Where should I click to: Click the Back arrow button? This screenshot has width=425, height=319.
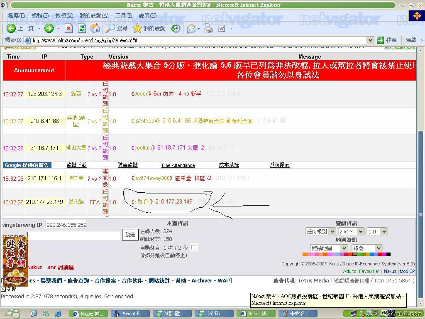[11, 28]
